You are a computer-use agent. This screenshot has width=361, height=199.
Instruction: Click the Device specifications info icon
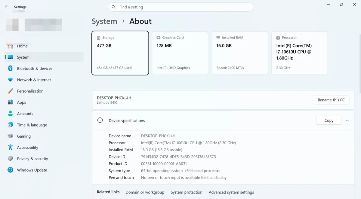pos(100,120)
